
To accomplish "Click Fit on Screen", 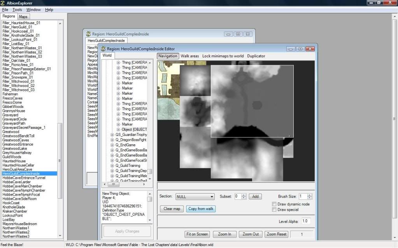I will [197, 234].
